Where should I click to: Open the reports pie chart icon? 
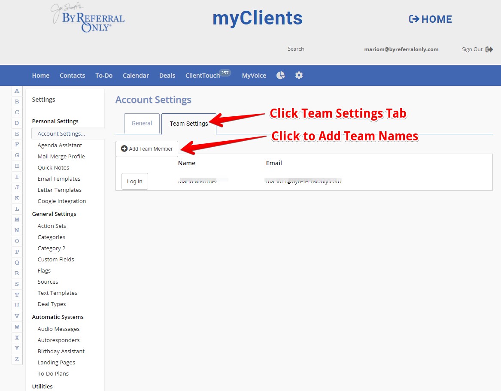click(280, 76)
